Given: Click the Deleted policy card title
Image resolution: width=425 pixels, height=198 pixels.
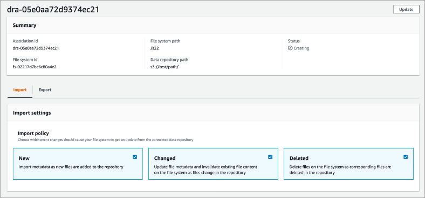Looking at the screenshot, I should (299, 158).
